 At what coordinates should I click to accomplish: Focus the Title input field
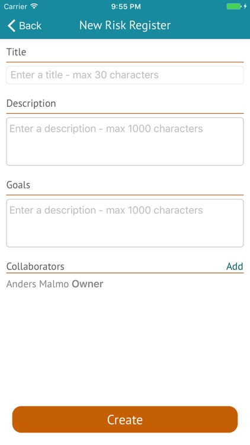click(125, 75)
